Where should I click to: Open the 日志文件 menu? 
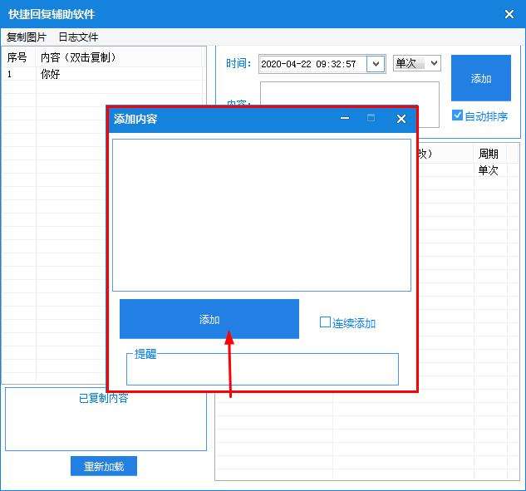pyautogui.click(x=78, y=37)
